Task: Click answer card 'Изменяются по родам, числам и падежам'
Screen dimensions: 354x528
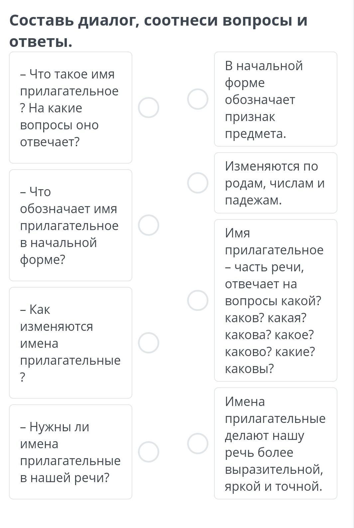Action: [x=276, y=183]
